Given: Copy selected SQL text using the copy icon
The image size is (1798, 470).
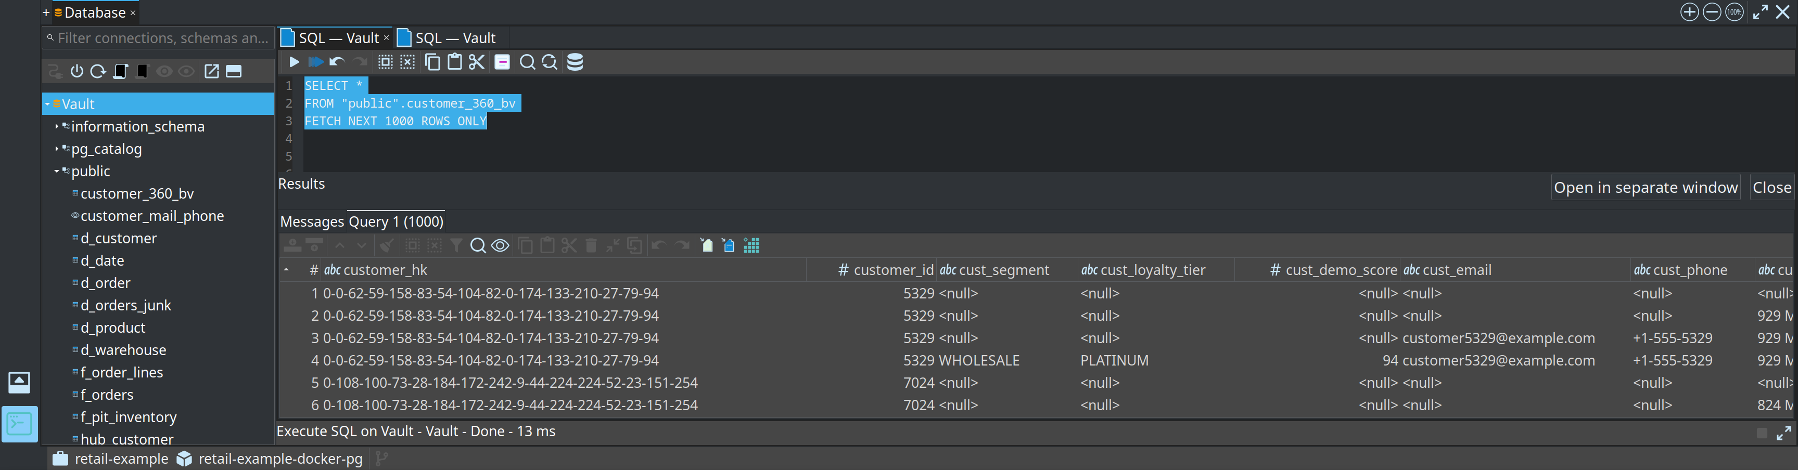Looking at the screenshot, I should [x=433, y=62].
